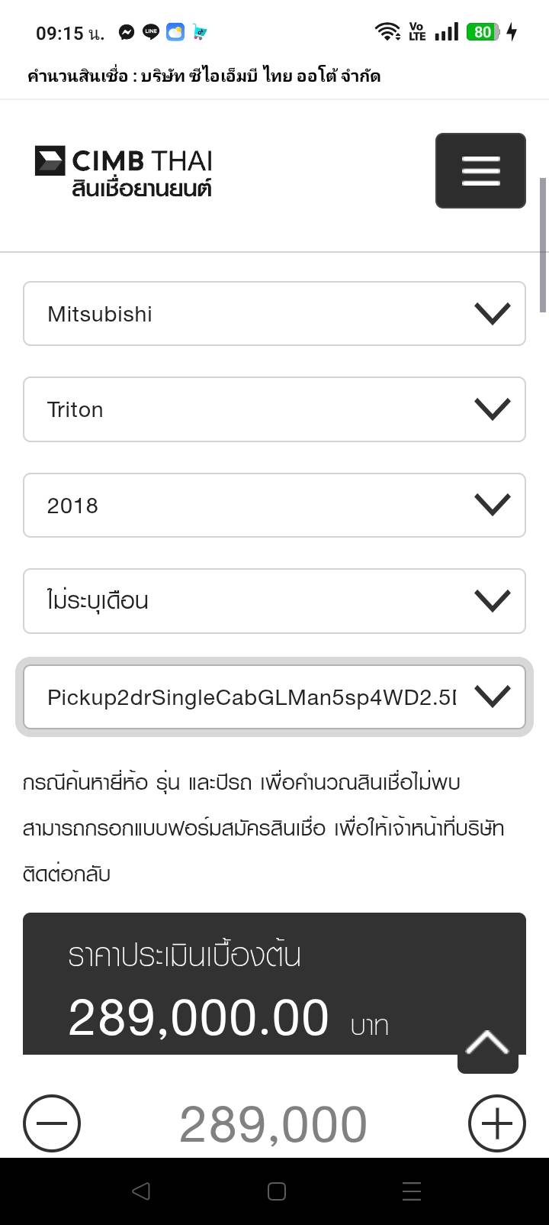Tap the Android recent apps icon
The width and height of the screenshot is (549, 1225).
(x=412, y=1191)
